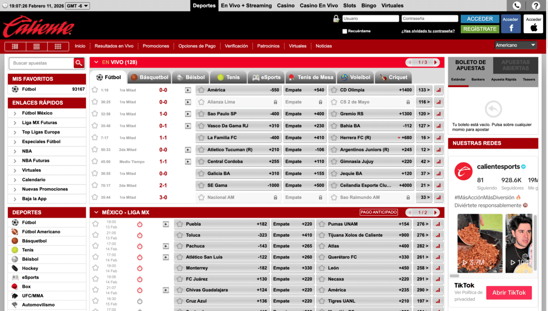Viewport: 548px width, 311px height.
Task: Toggle the Recuérdame checkbox
Action: (345, 32)
